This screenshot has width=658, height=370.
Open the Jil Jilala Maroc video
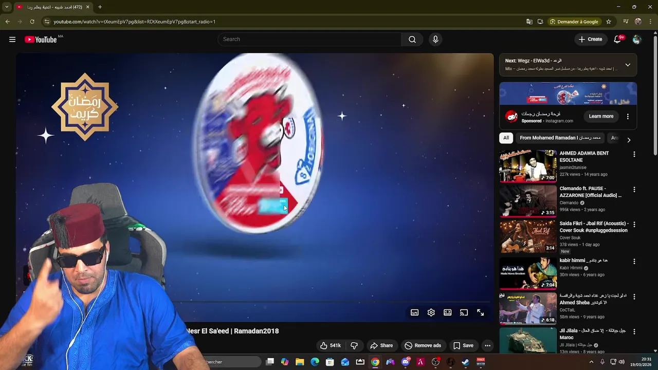coord(528,341)
